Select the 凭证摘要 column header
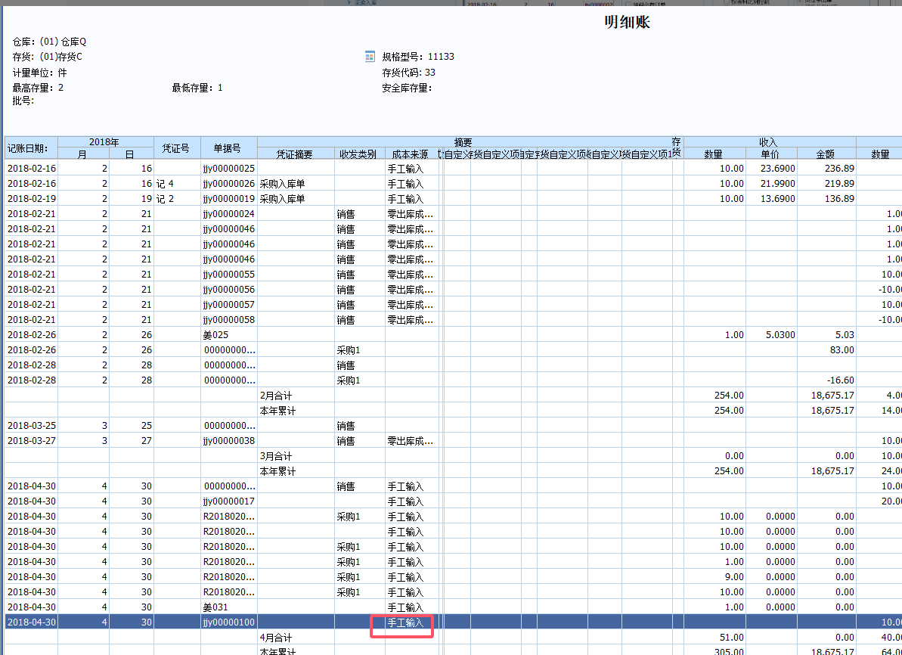902x655 pixels. point(296,154)
